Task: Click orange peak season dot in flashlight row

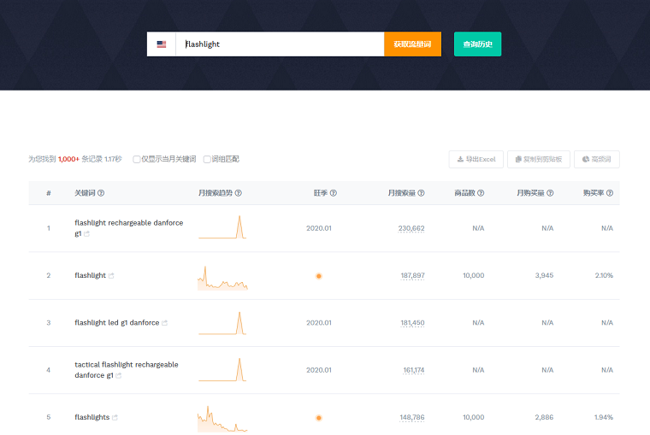Action: 319,276
